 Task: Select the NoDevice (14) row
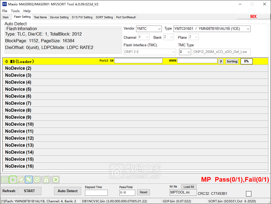point(135,152)
